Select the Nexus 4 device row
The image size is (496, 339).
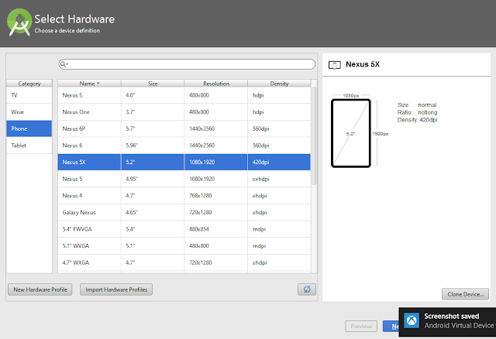click(184, 196)
